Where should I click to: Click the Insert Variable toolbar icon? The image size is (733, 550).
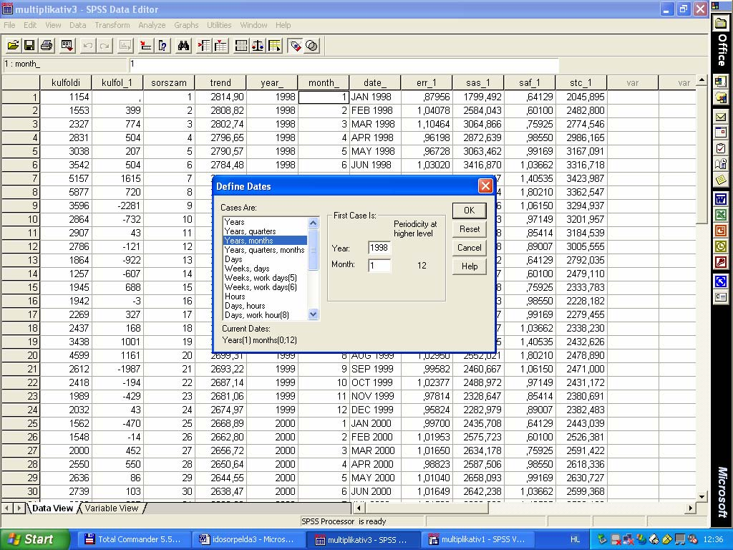(x=220, y=45)
